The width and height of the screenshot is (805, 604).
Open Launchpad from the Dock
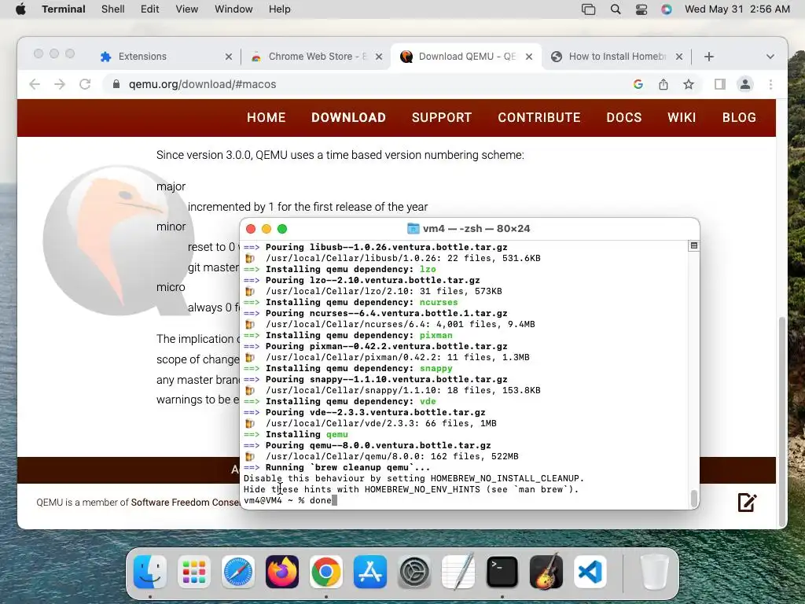coord(194,572)
